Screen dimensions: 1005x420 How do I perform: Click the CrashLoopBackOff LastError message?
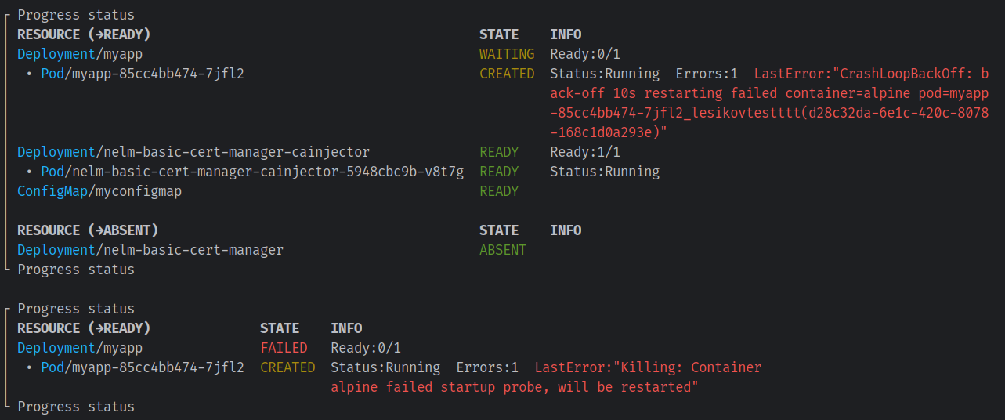pyautogui.click(x=870, y=93)
